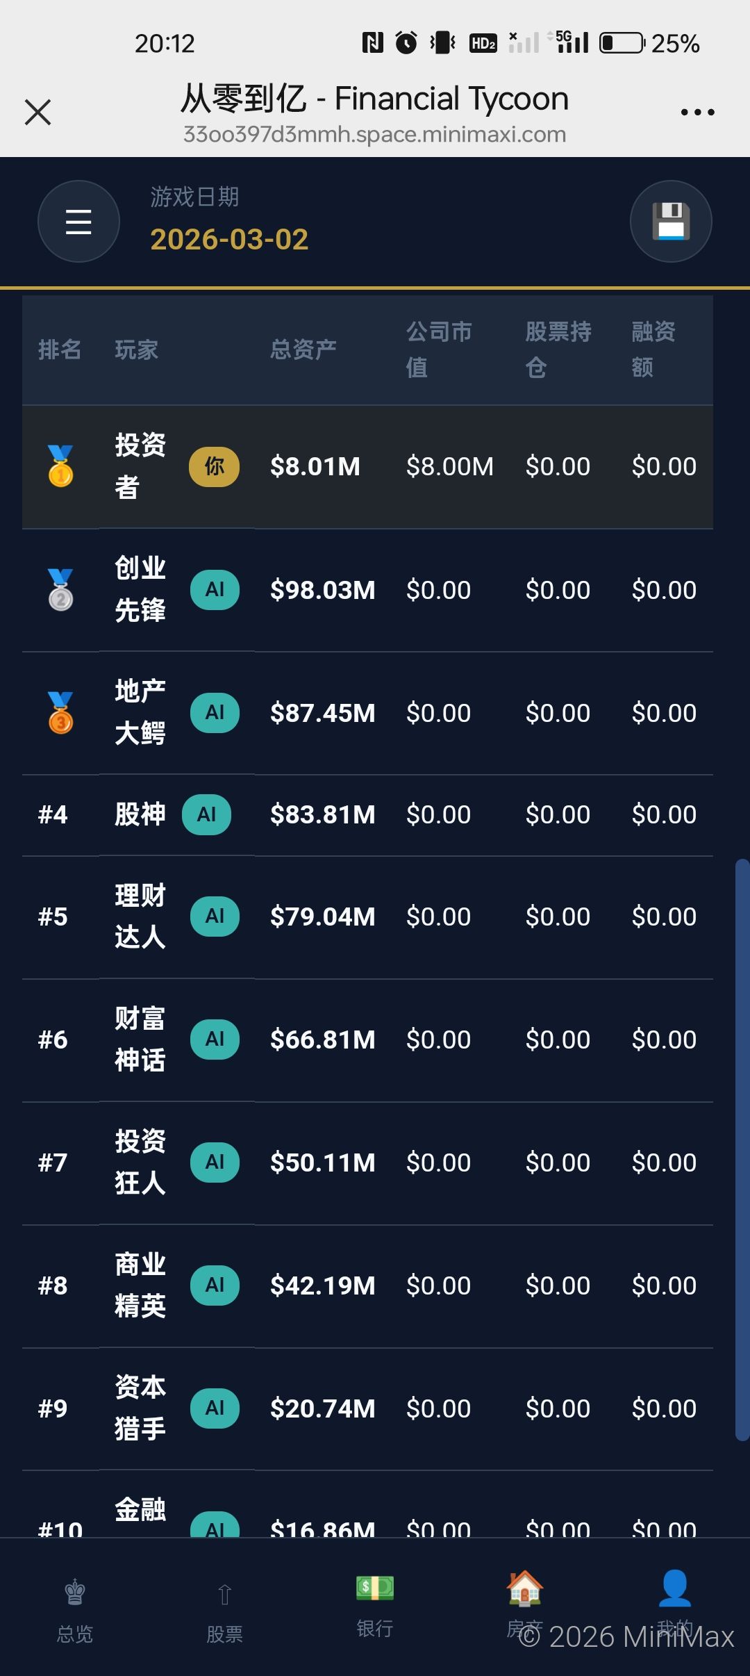This screenshot has width=750, height=1676.
Task: Open the browser three-dot more options
Action: [697, 112]
